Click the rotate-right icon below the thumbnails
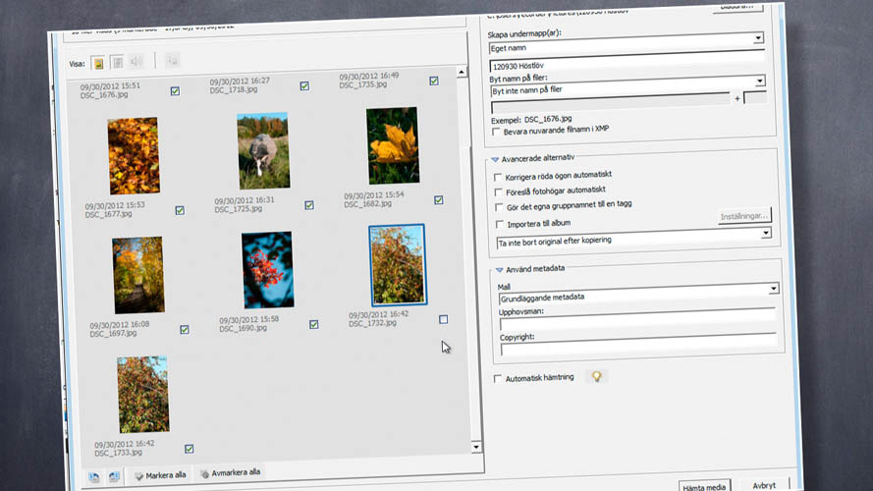 114,476
